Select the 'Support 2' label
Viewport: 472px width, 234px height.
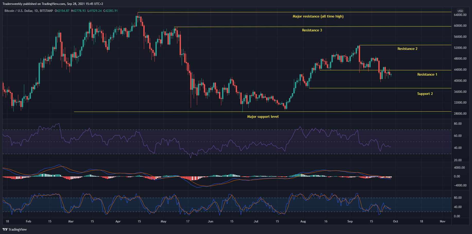tap(425, 94)
